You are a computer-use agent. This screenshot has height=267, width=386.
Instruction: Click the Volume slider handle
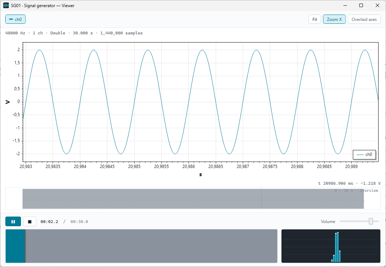click(x=371, y=221)
